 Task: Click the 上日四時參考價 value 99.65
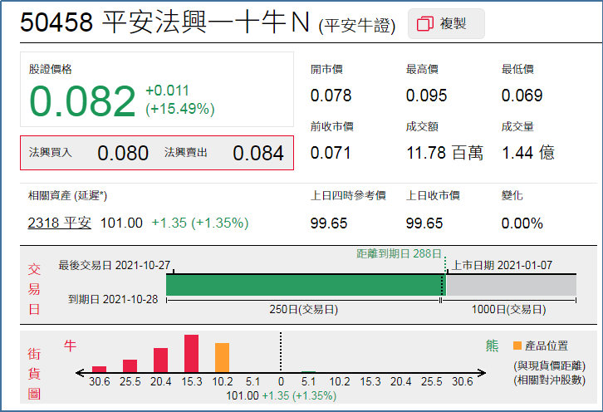pyautogui.click(x=329, y=223)
